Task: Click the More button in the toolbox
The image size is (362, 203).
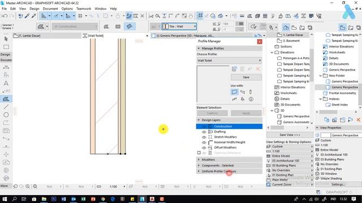Action: (x=4, y=186)
